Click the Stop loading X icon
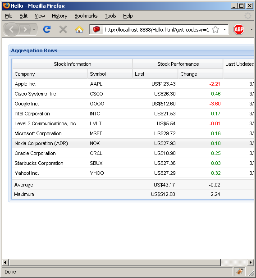 click(63, 29)
